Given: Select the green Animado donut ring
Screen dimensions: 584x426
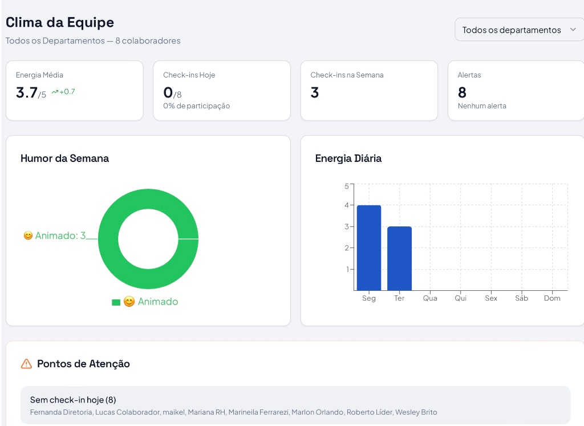Looking at the screenshot, I should (148, 199).
